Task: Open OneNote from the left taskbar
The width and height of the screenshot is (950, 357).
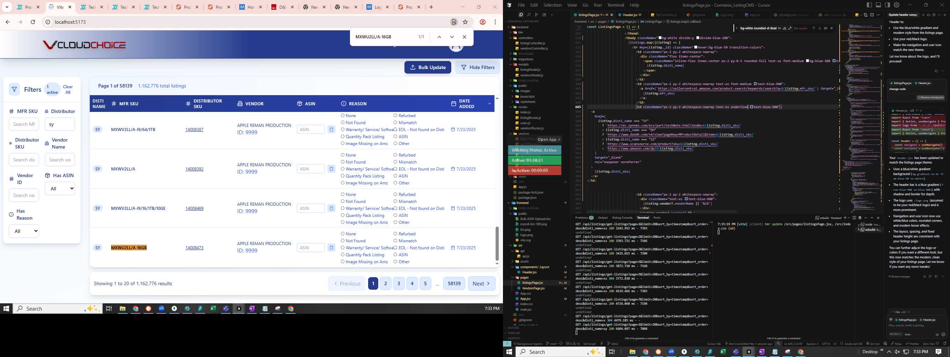Action: 251,309
